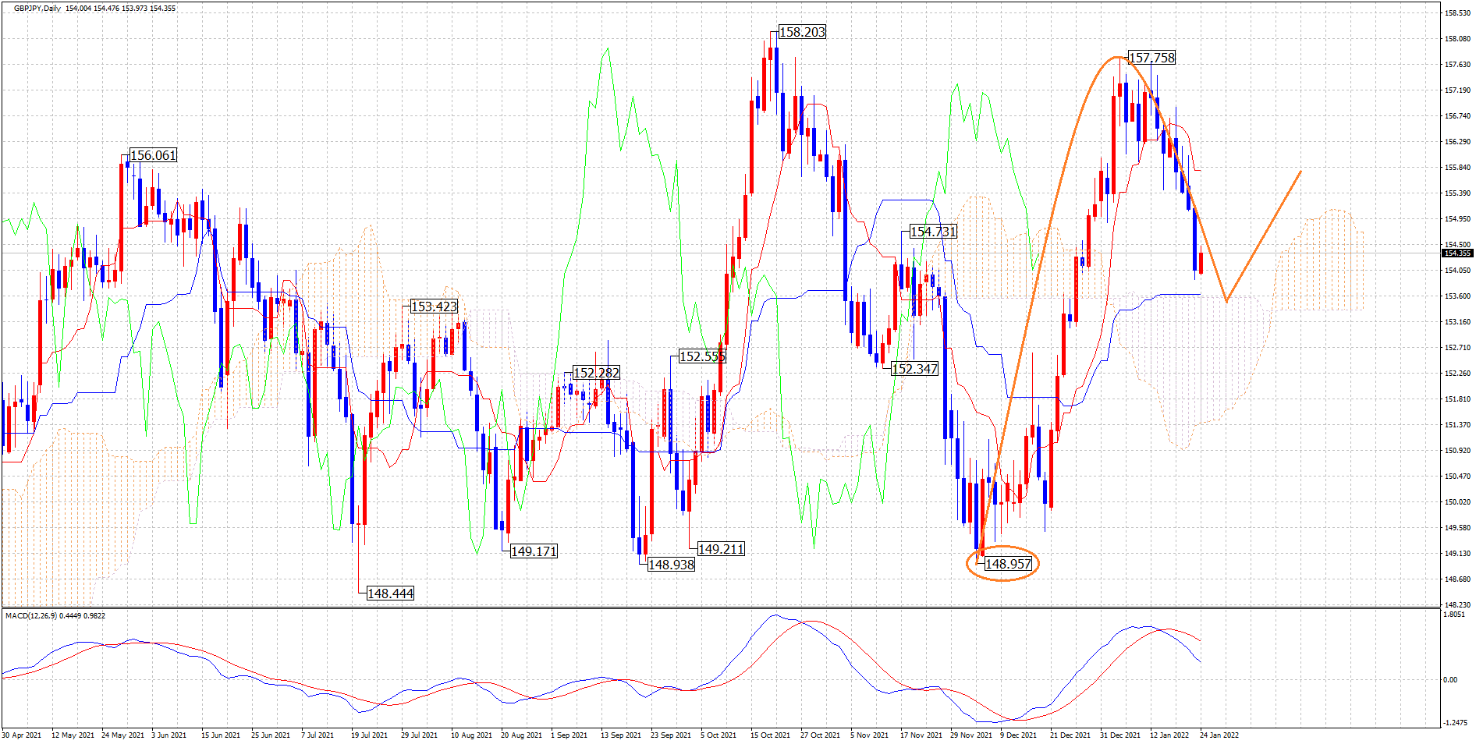1476x744 pixels.
Task: Select the 152.282 price label
Action: [x=596, y=373]
